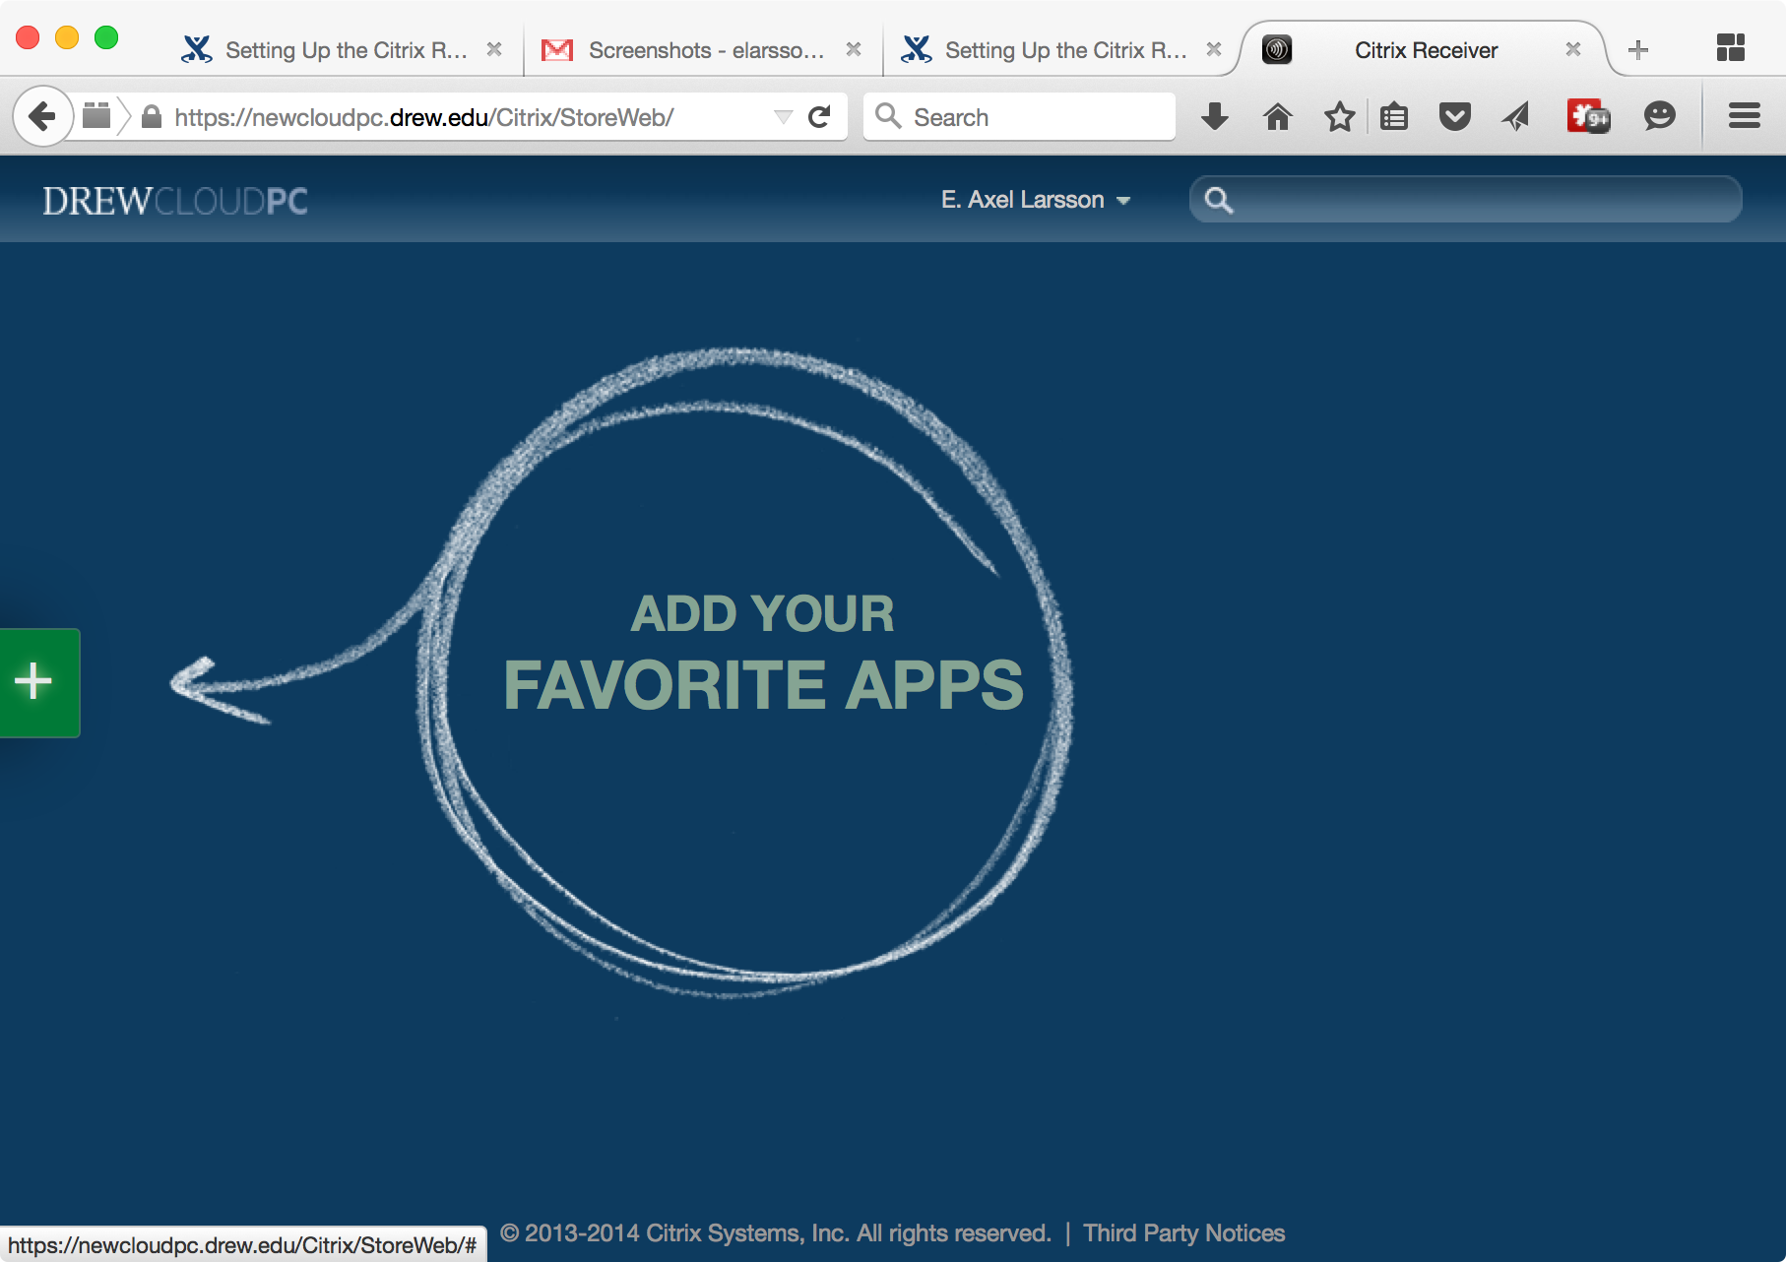Bookmark this page with the star icon
This screenshot has width=1786, height=1262.
[1339, 117]
